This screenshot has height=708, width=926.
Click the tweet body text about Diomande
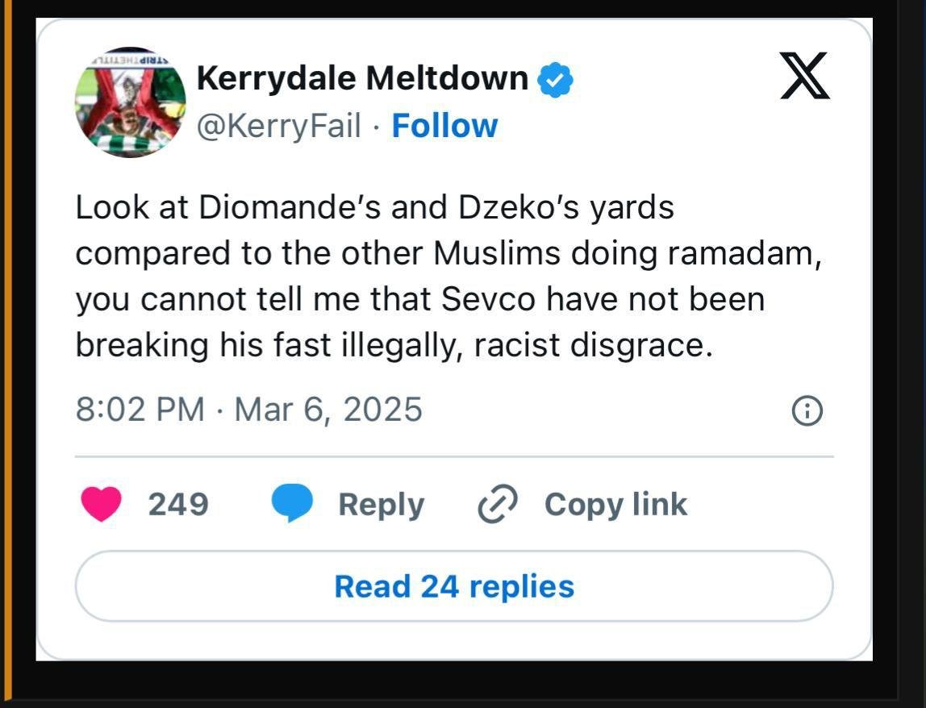448,276
